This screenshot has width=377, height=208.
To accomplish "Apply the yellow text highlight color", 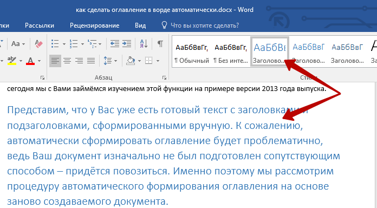I will tap(12, 61).
